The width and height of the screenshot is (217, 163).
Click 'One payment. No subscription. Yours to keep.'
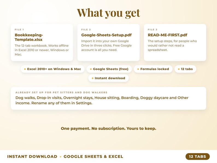tap(108, 129)
